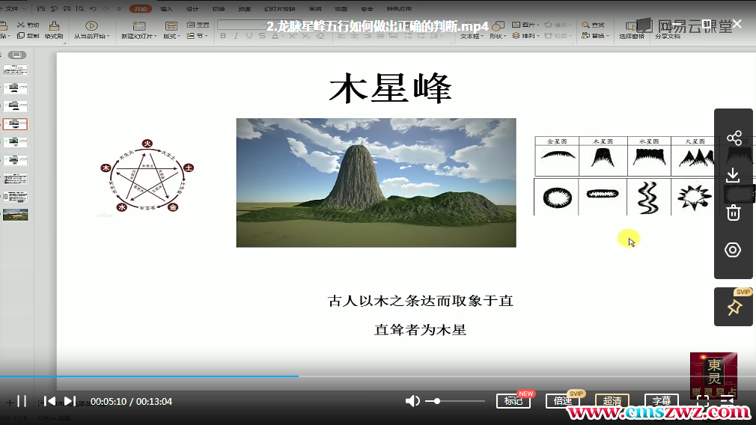Open the 倍速 playback speed menu

click(562, 402)
